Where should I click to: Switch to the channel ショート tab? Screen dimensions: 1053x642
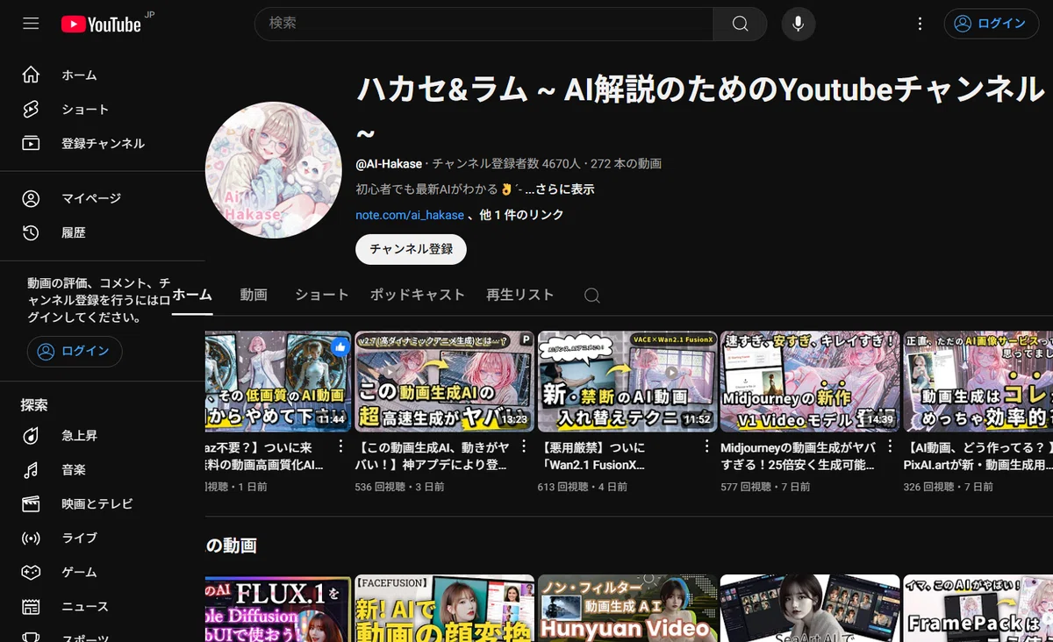click(x=322, y=296)
